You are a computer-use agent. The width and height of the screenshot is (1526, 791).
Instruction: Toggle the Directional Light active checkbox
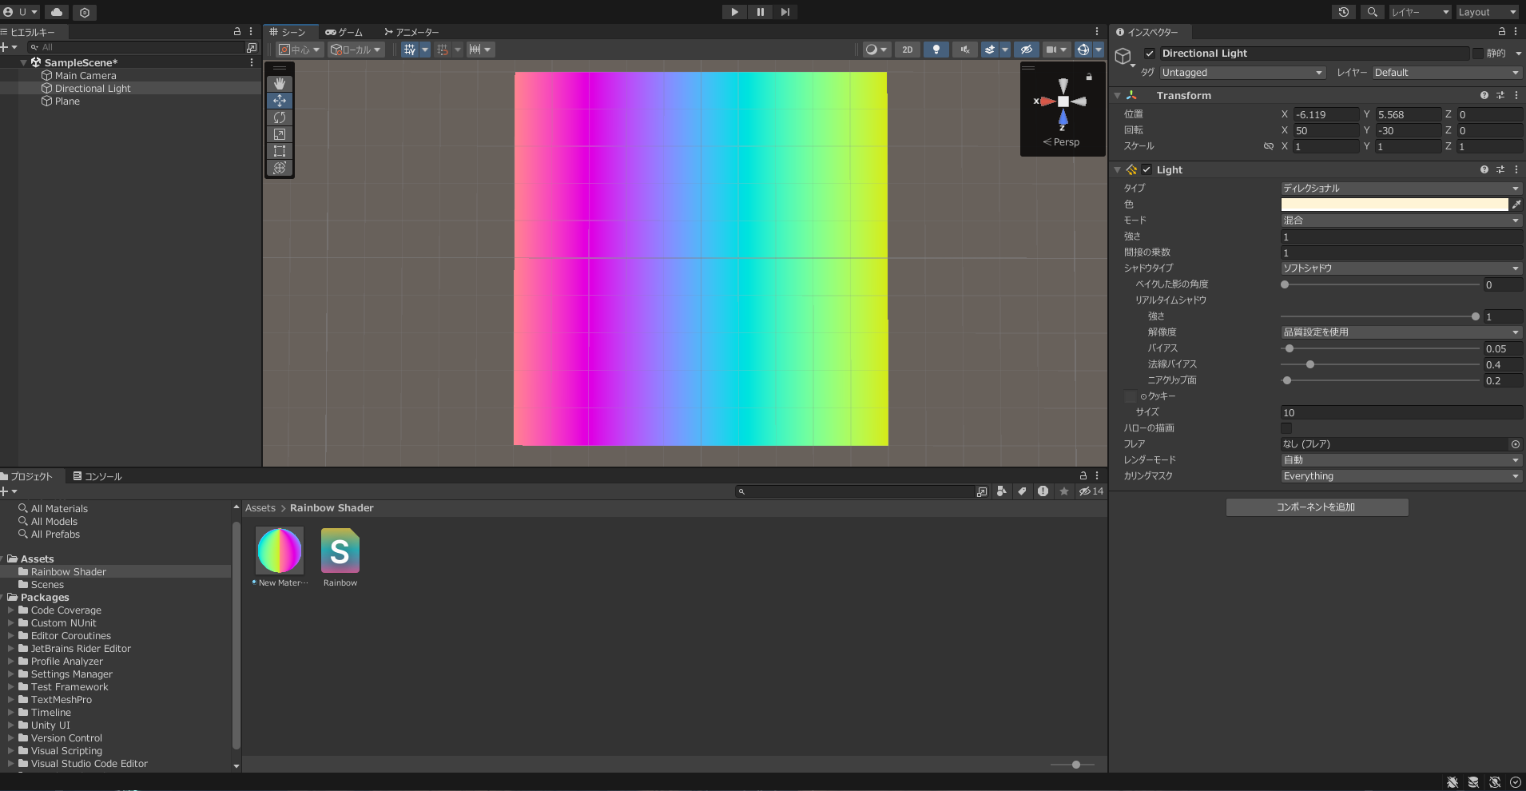(1150, 54)
